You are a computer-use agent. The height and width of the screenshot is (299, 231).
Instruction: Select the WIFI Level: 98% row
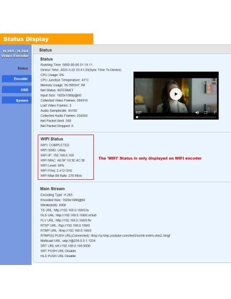tap(52, 165)
